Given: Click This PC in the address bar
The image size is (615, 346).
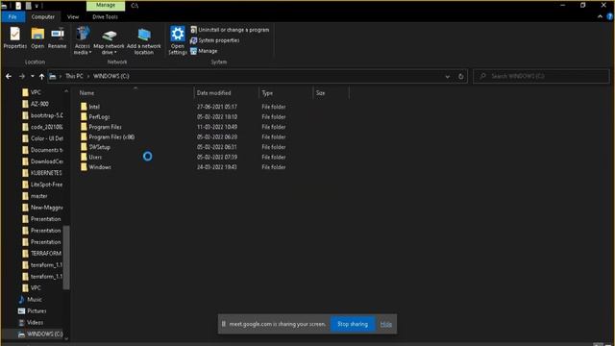Looking at the screenshot, I should tap(74, 76).
